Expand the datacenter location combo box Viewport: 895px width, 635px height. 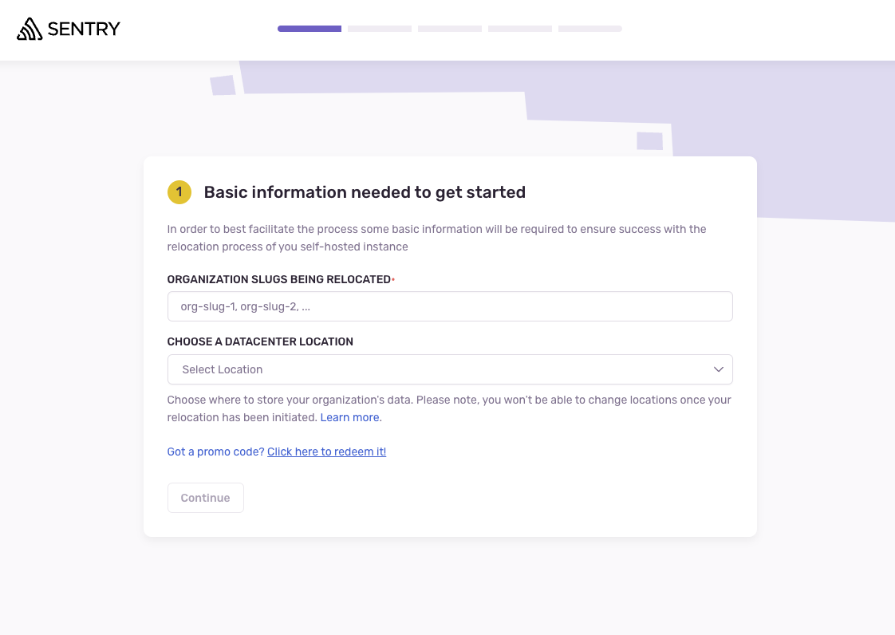point(450,369)
